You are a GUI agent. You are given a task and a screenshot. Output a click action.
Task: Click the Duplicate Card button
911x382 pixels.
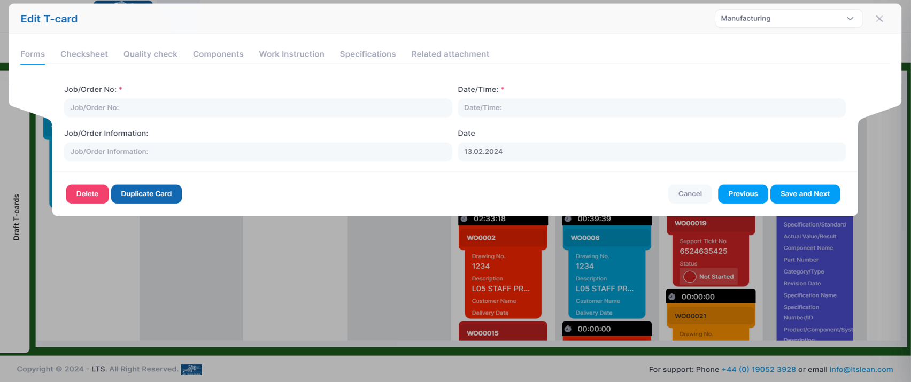[x=146, y=194]
